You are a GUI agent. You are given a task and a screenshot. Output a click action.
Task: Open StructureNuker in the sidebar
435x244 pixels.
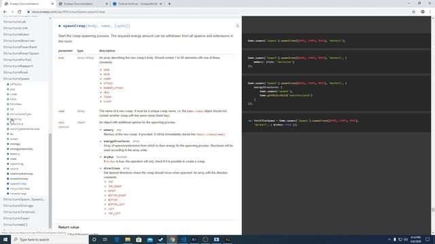point(16,35)
